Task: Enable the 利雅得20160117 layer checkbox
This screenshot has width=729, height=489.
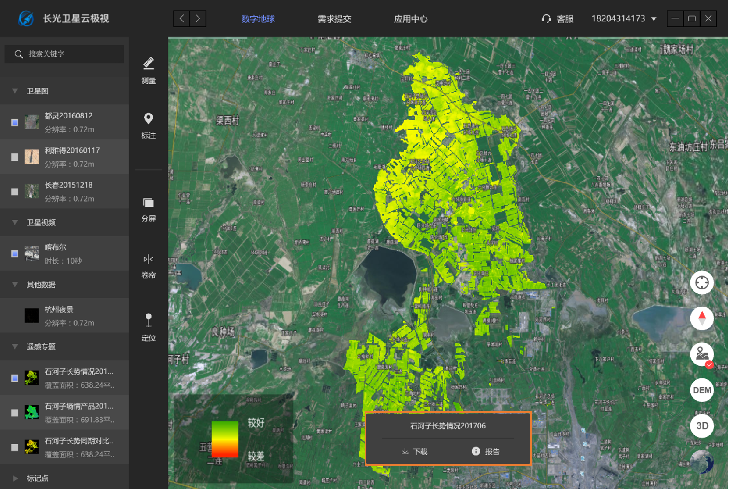Action: (15, 157)
